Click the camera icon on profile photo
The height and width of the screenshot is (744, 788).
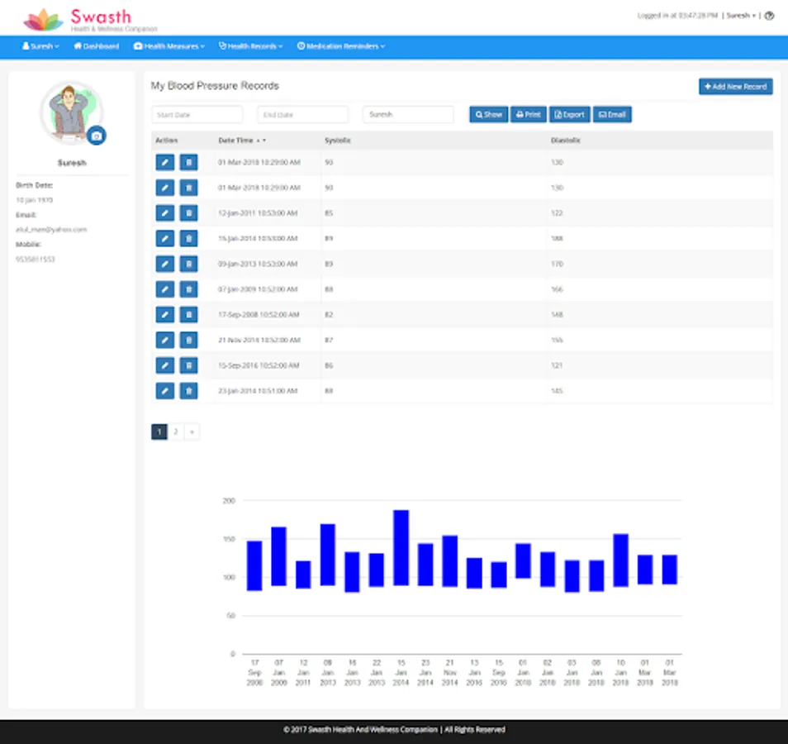pyautogui.click(x=97, y=136)
